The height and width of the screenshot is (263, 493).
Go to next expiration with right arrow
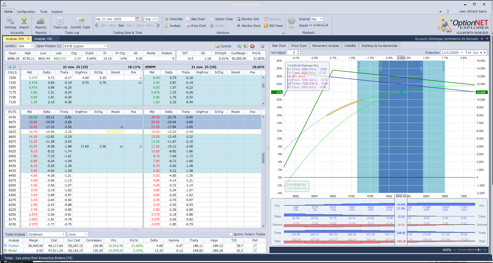tap(14, 67)
